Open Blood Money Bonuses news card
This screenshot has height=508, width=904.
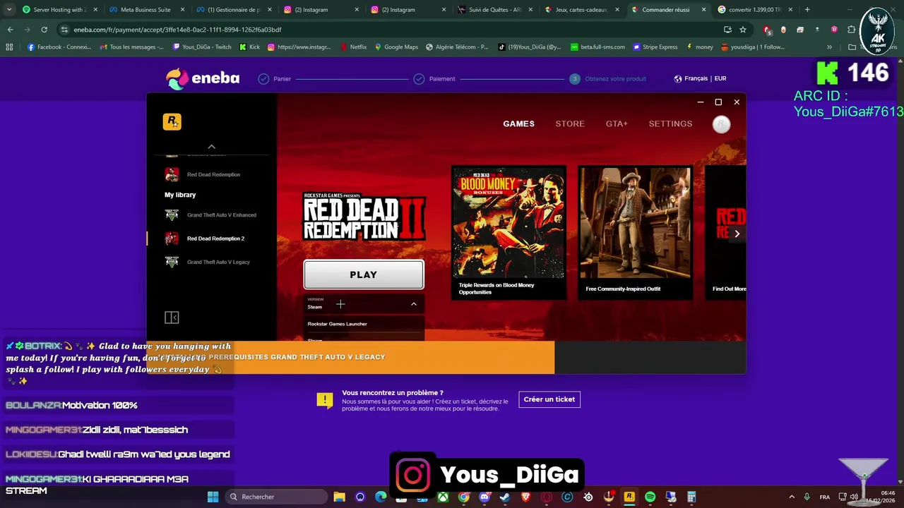pyautogui.click(x=509, y=233)
